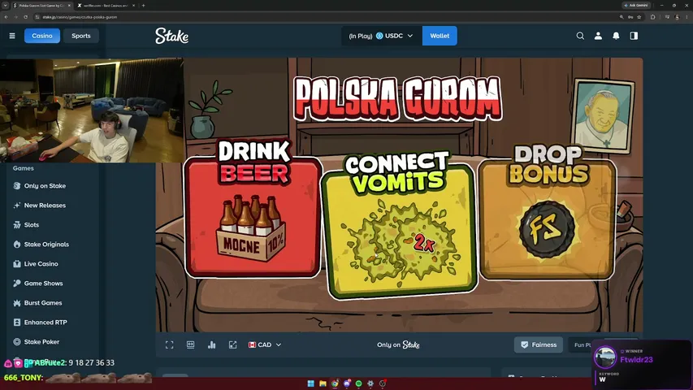Screen dimensions: 693x390
Task: Click the Wallet button
Action: pos(440,36)
